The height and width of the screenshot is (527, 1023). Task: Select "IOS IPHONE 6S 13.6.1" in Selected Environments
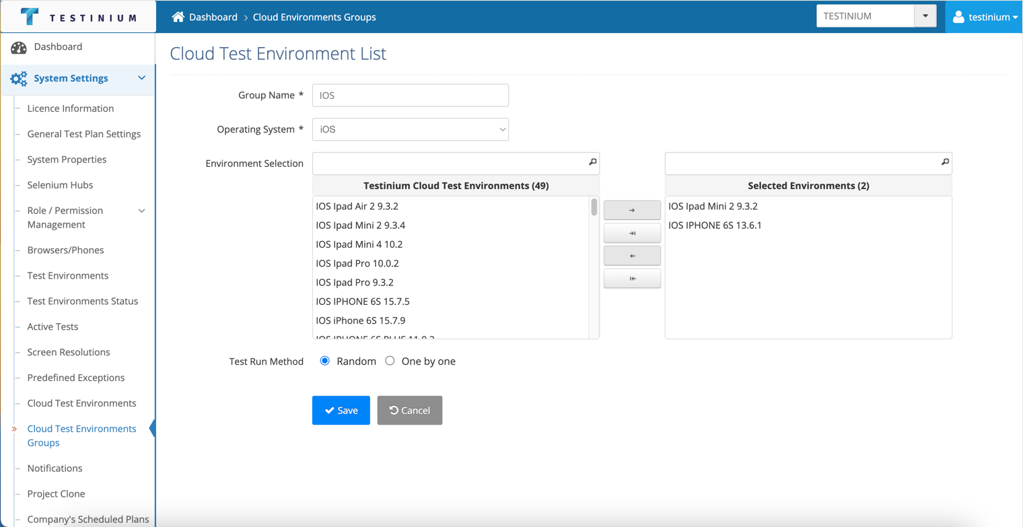point(808,225)
